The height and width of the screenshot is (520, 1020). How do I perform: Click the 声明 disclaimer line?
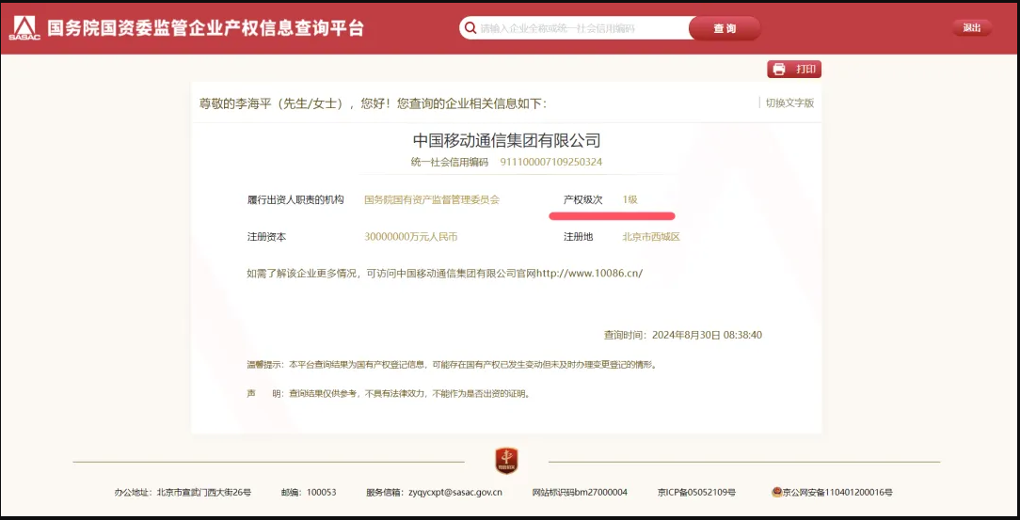coord(389,394)
